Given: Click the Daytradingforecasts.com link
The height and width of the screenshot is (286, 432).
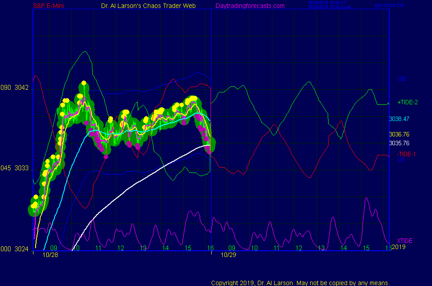Looking at the screenshot, I should (x=249, y=6).
